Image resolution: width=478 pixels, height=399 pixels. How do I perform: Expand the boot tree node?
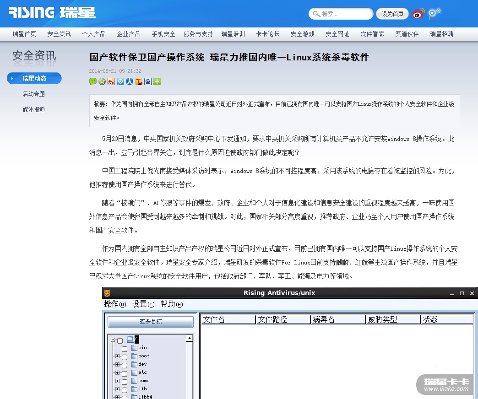[x=117, y=356]
